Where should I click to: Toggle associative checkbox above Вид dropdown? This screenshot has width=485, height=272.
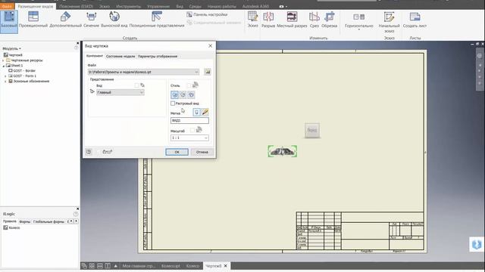pyautogui.click(x=136, y=85)
